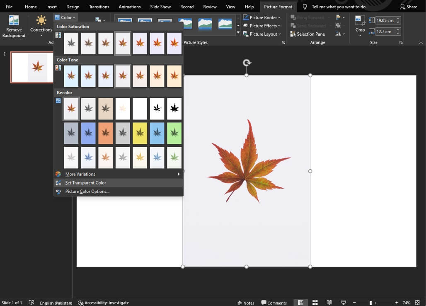
Task: Open the Record ribbon tab
Action: [186, 7]
